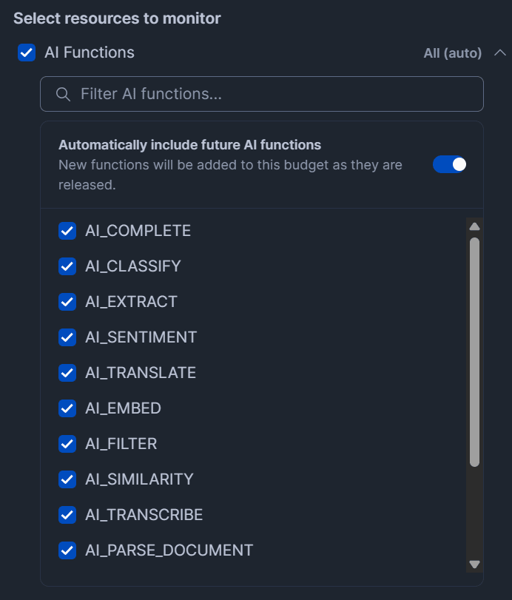Click the AI Functions section label

90,53
